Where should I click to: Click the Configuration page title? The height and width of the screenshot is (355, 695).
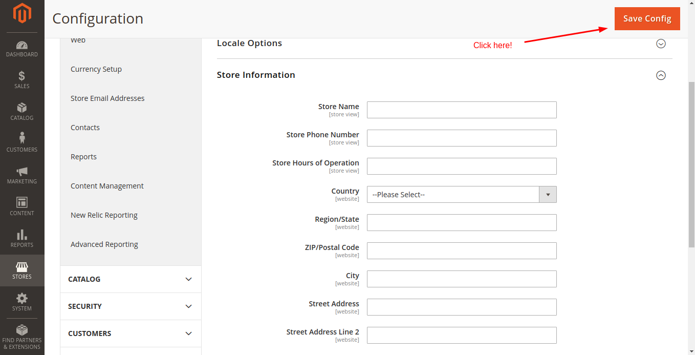tap(98, 18)
